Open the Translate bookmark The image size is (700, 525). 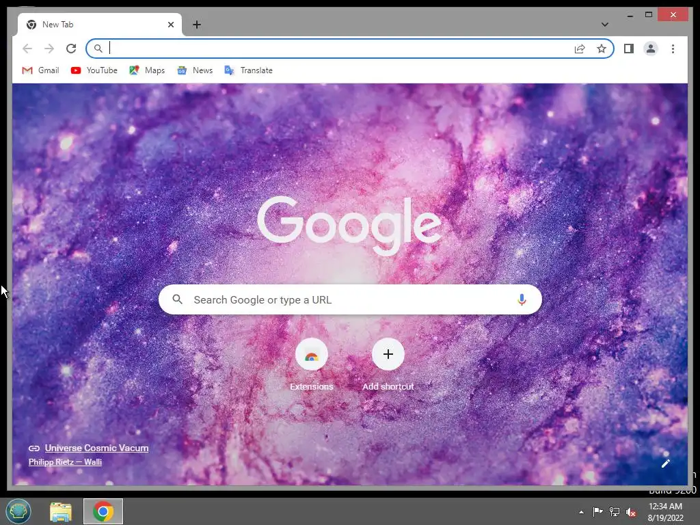tap(248, 70)
